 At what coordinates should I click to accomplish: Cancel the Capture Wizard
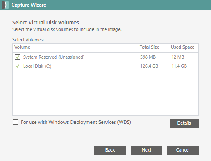(x=183, y=150)
